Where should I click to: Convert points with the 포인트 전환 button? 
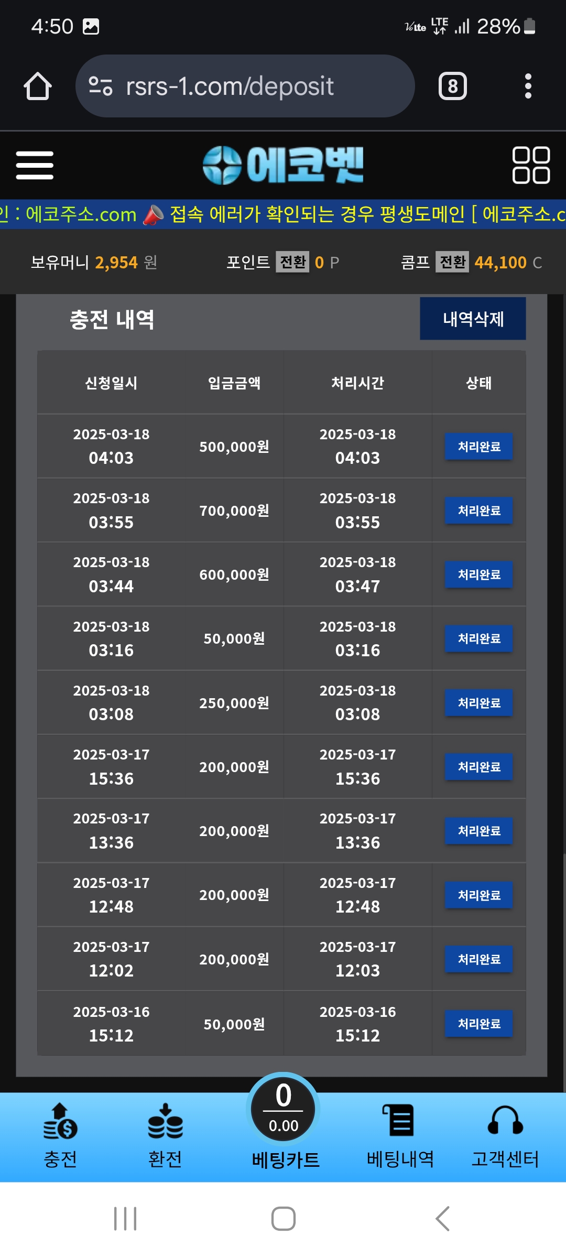click(x=292, y=262)
